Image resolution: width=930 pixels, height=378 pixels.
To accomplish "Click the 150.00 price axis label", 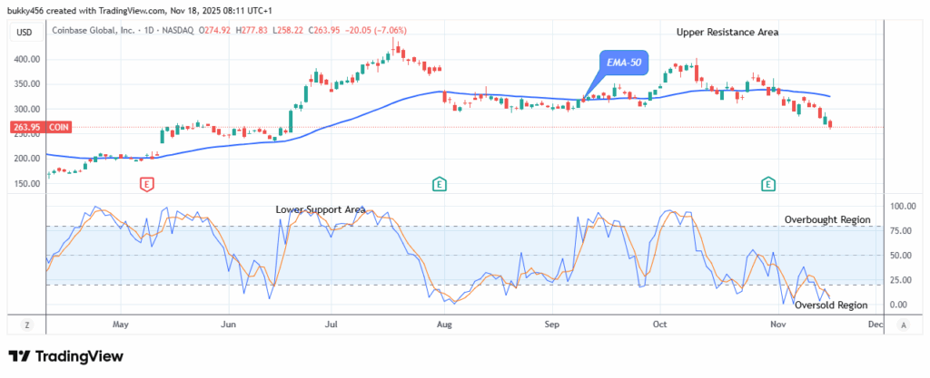I will click(28, 183).
